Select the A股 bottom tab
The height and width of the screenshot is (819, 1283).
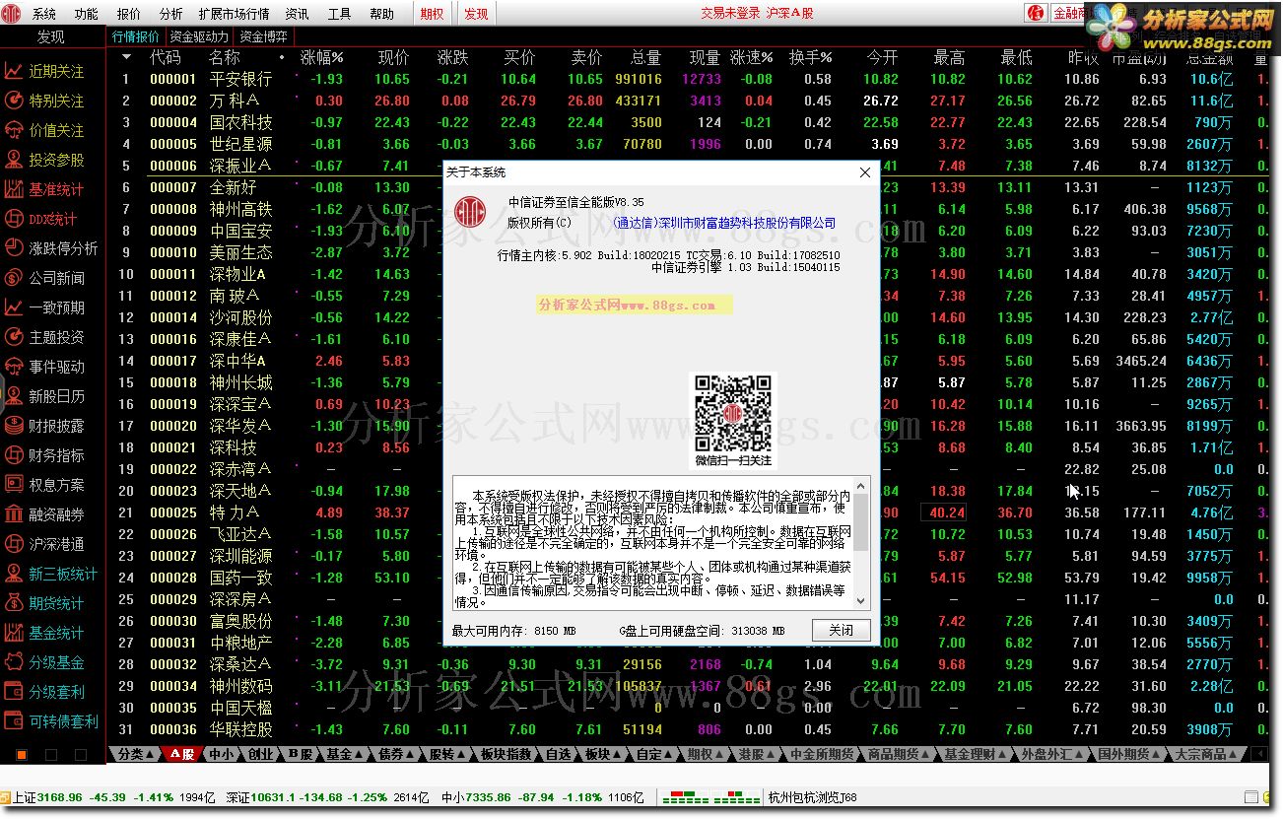click(181, 754)
